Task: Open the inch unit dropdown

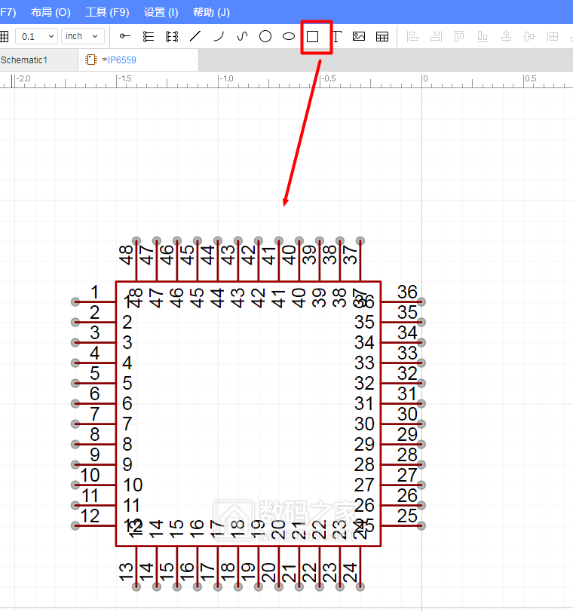Action: [83, 36]
